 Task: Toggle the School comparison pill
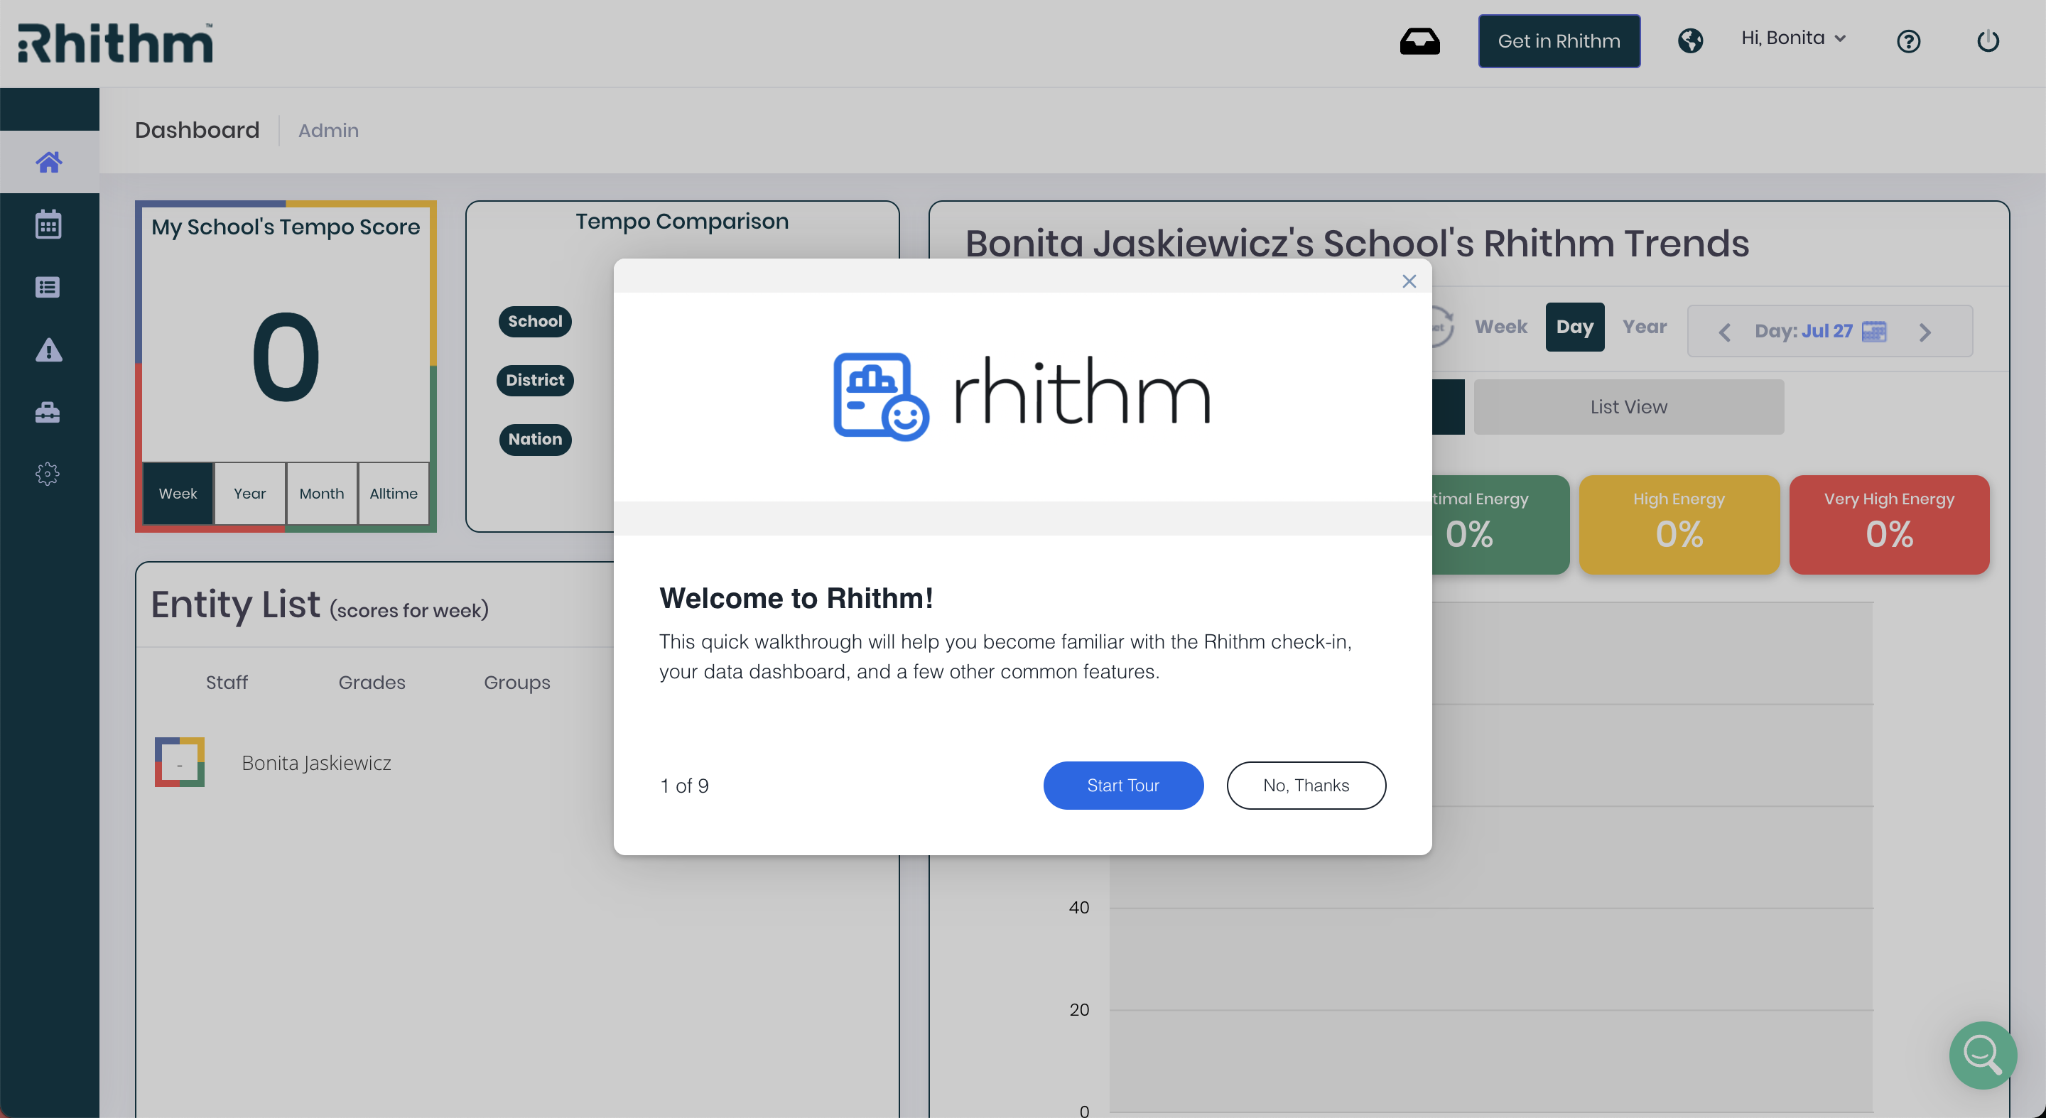[x=534, y=322]
